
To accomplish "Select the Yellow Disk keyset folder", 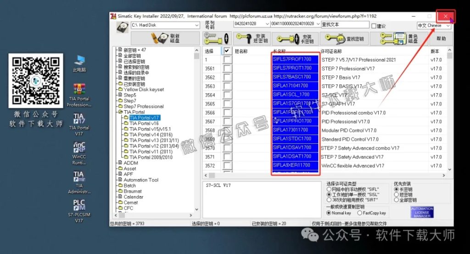I will [x=144, y=90].
